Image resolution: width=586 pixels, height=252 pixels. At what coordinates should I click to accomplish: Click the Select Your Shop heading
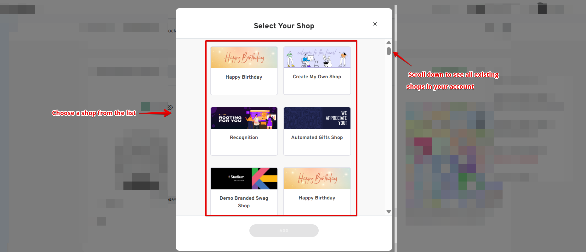click(284, 26)
